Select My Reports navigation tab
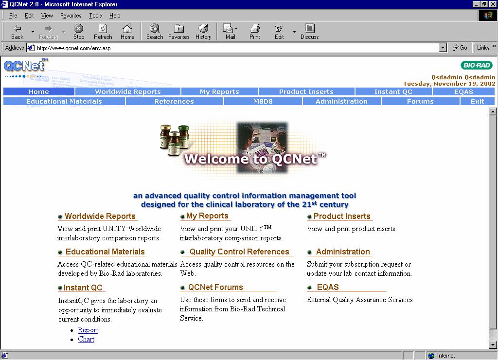Image resolution: width=498 pixels, height=360 pixels. pos(219,91)
